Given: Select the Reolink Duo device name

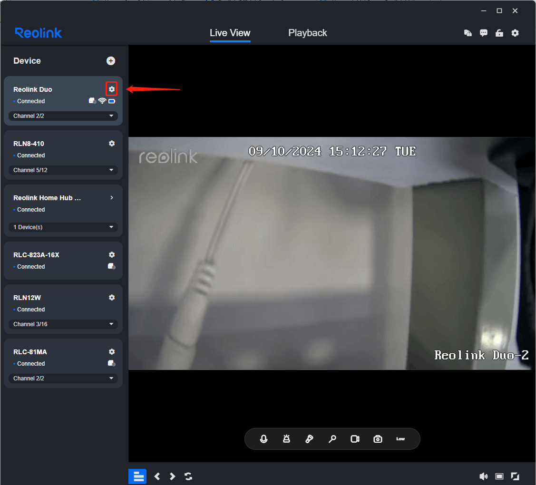Looking at the screenshot, I should (x=32, y=89).
